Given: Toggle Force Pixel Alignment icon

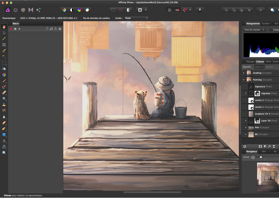Looking at the screenshot, I should click(177, 10).
